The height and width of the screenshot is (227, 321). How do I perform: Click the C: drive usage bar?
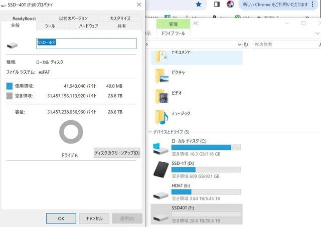point(206,147)
